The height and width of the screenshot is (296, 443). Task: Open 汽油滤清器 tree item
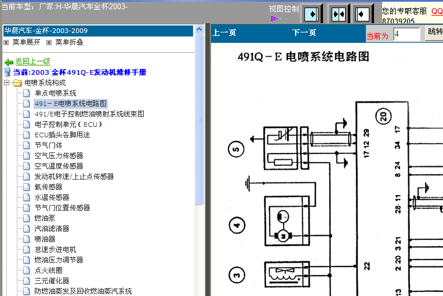52,229
